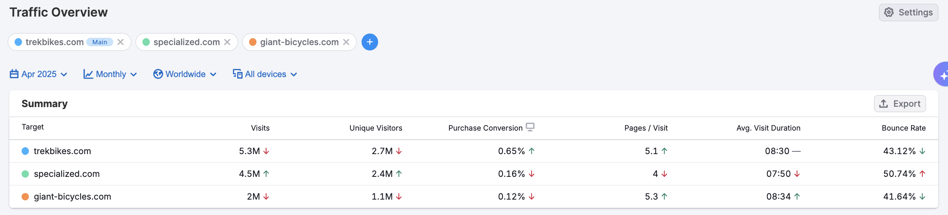Remove specialized.com with its X icon
The image size is (948, 215).
227,42
